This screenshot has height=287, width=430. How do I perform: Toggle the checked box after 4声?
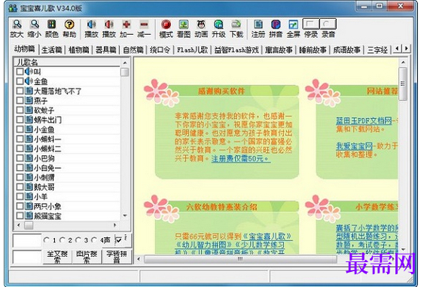click(118, 240)
